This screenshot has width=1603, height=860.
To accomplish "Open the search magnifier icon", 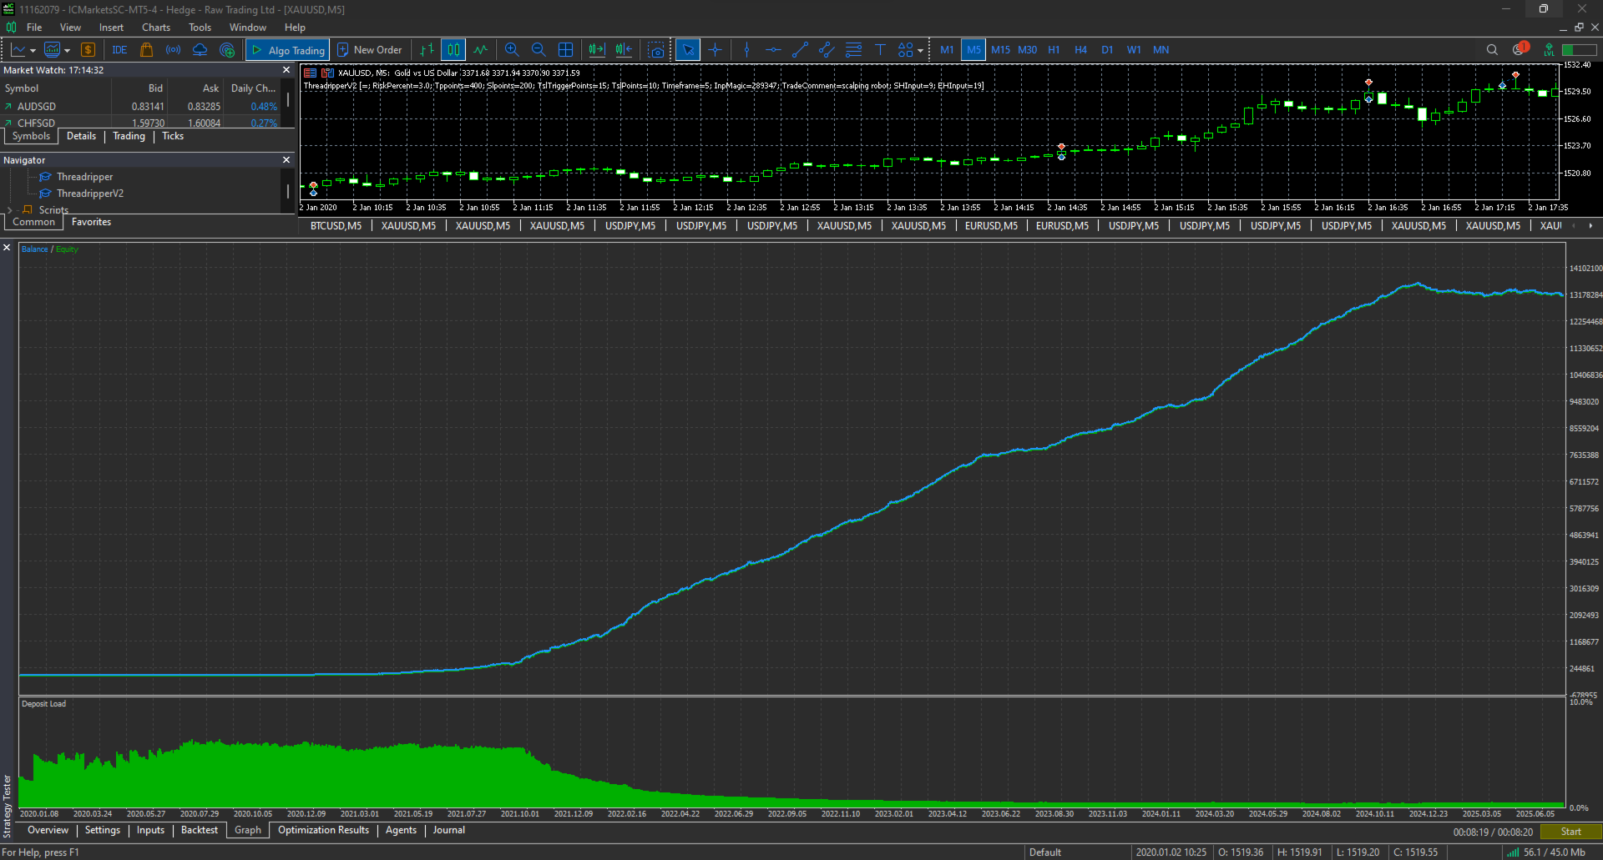I will [x=1492, y=50].
